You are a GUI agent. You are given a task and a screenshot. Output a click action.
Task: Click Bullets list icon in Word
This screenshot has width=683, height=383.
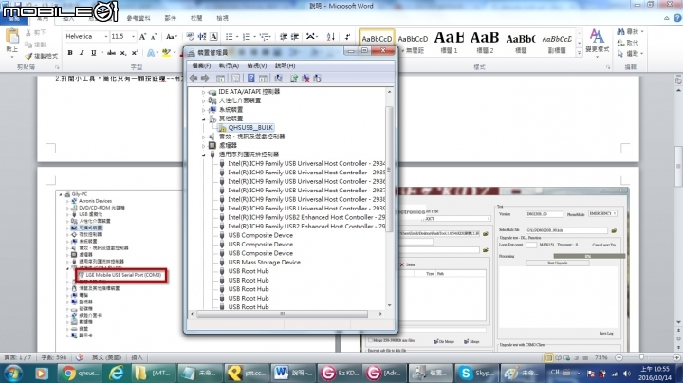click(x=230, y=37)
